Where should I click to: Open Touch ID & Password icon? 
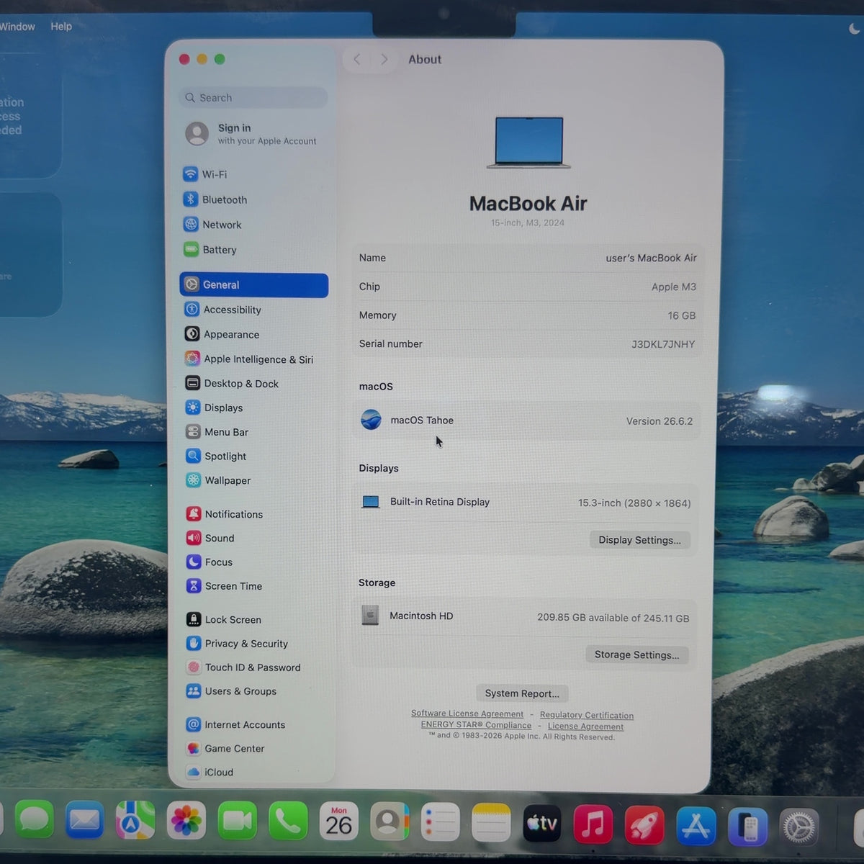(x=194, y=667)
